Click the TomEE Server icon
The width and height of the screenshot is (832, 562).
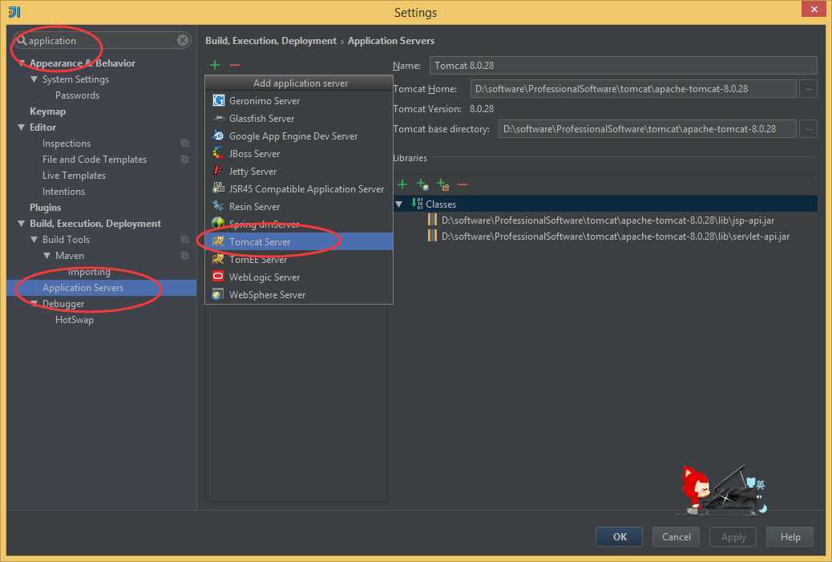click(x=218, y=259)
